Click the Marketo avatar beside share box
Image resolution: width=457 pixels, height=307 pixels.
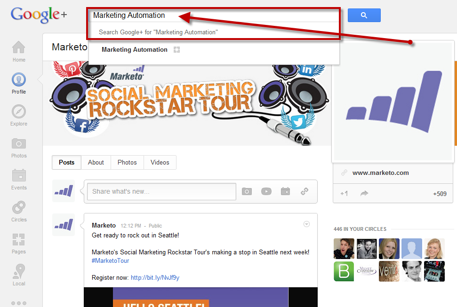(x=64, y=191)
